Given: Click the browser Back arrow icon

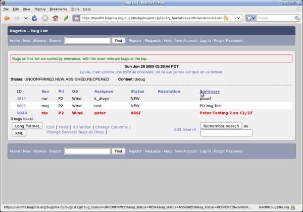Looking at the screenshot, I should pyautogui.click(x=7, y=18).
